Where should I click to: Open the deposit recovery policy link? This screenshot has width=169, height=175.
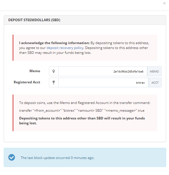(x=65, y=48)
